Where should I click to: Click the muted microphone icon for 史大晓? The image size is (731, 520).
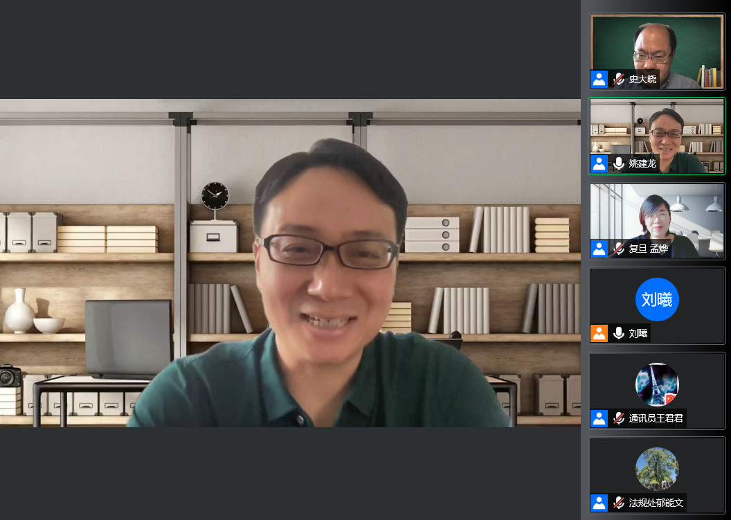[x=619, y=80]
